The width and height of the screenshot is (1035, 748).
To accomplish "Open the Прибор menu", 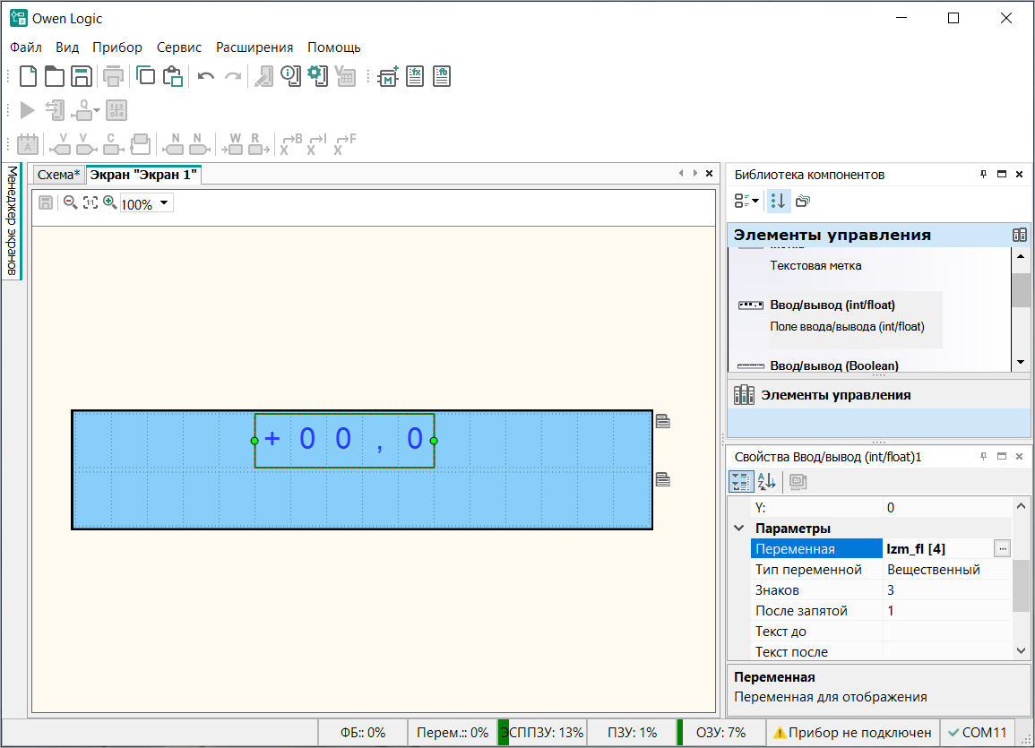I will [x=117, y=47].
